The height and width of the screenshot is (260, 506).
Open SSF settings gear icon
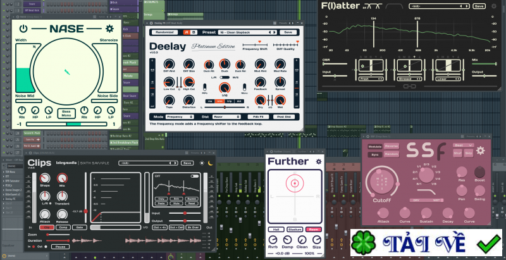[481, 151]
